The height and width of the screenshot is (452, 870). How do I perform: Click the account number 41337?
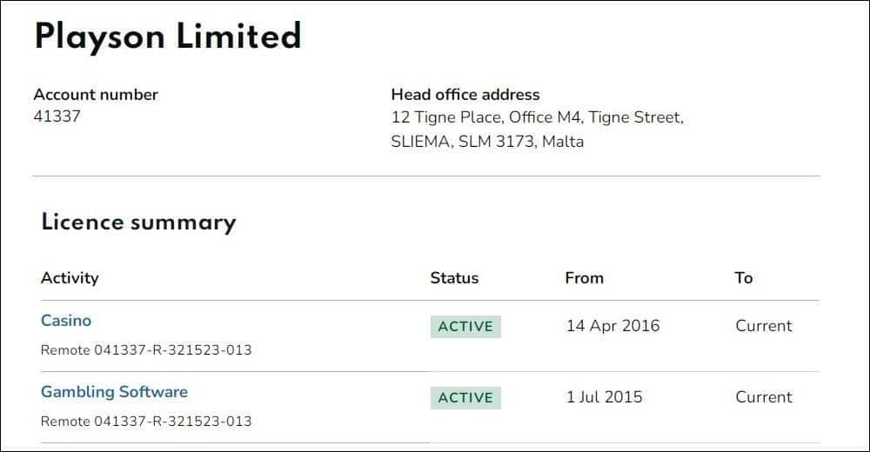click(x=57, y=116)
